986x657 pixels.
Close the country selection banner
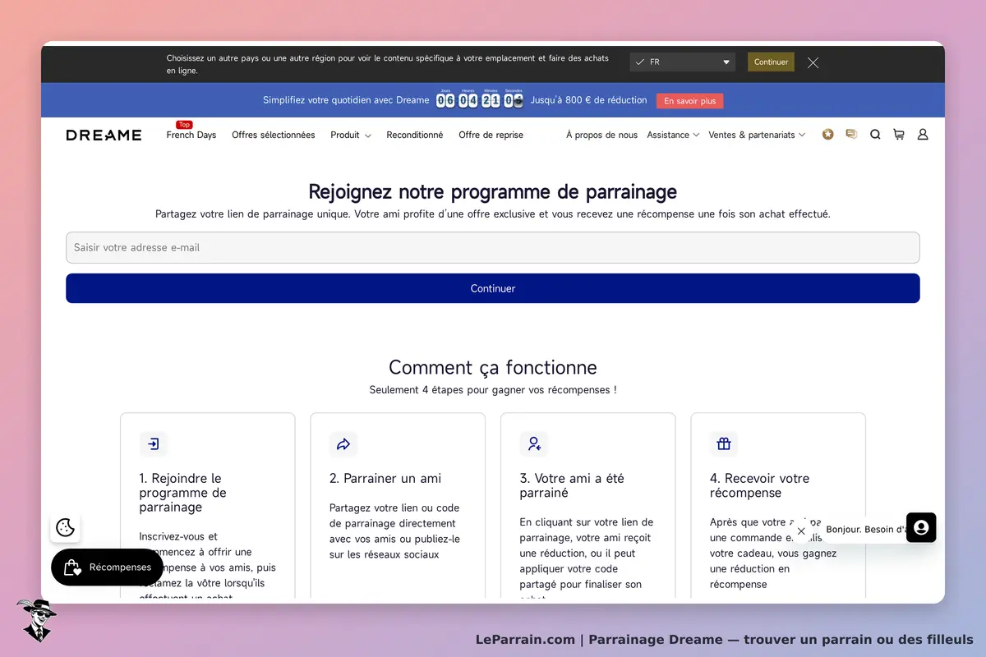pos(813,62)
